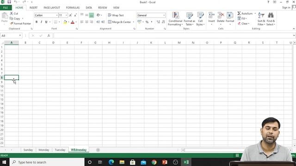Click the Redo arrow icon
The image size is (296, 166).
(24, 2)
